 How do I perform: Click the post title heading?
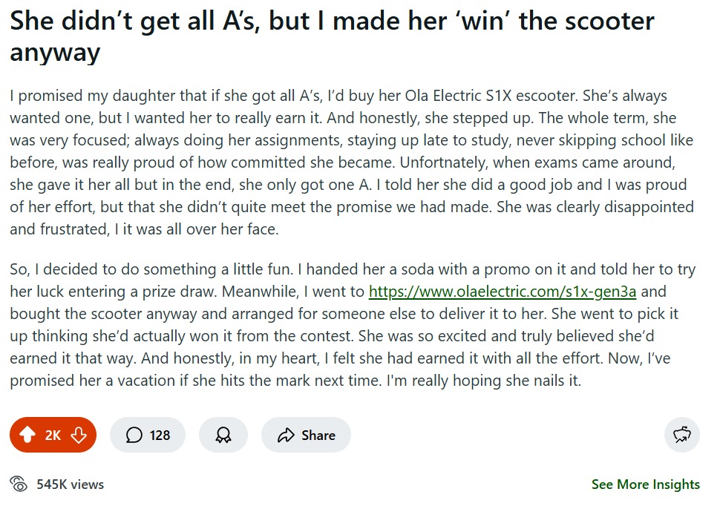click(332, 36)
